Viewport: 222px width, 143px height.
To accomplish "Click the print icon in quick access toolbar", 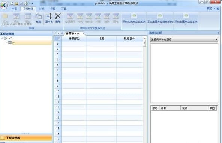I will pyautogui.click(x=26, y=3).
